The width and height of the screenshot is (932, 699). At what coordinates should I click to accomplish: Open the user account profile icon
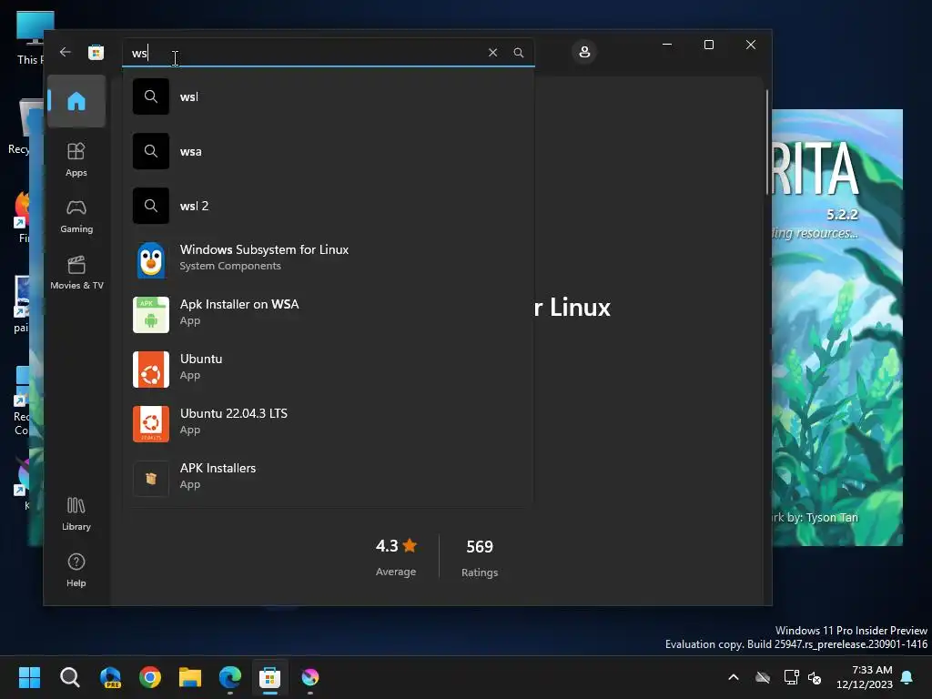pos(584,52)
